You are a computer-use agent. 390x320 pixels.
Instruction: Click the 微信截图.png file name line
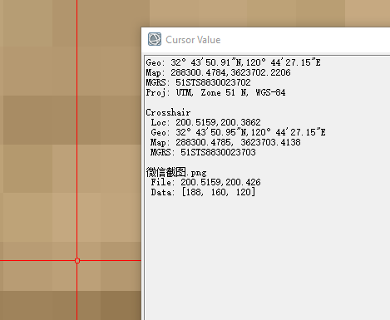(x=176, y=172)
